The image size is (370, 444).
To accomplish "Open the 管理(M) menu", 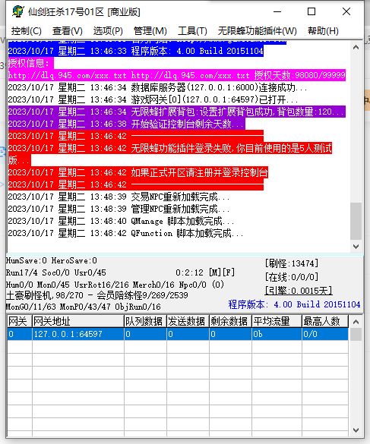I will point(150,30).
